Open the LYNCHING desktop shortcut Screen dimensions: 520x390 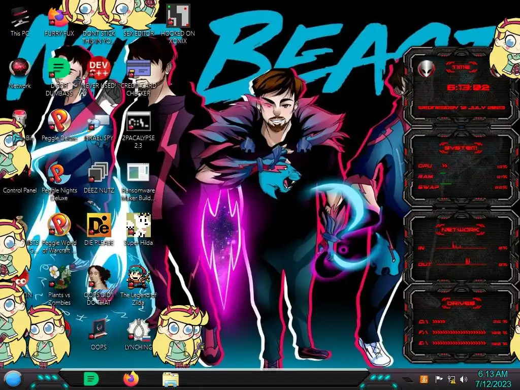coord(138,335)
